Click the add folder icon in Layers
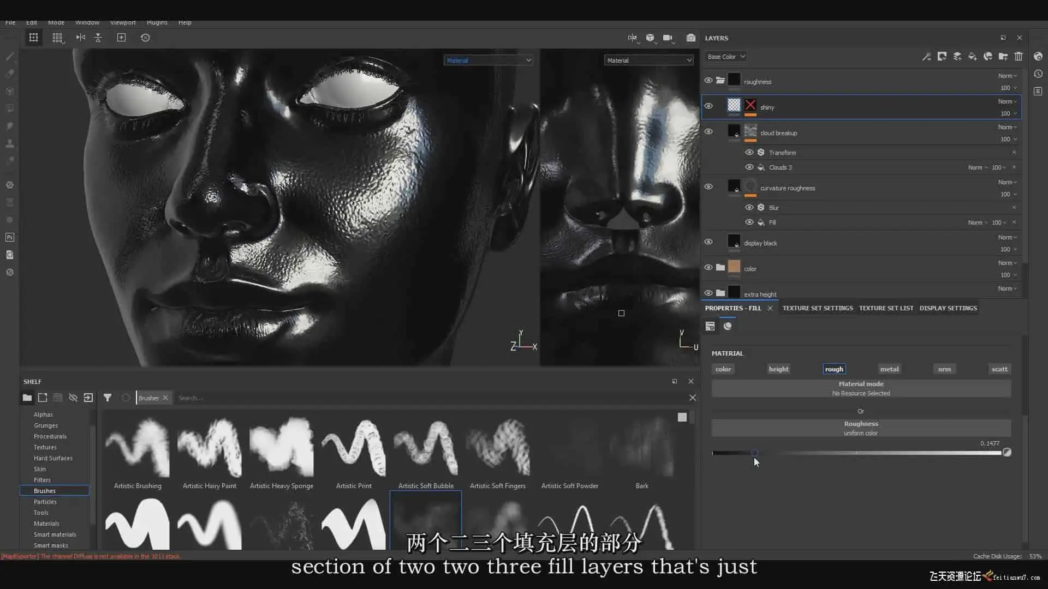Screen dimensions: 1048x589 1003,56
